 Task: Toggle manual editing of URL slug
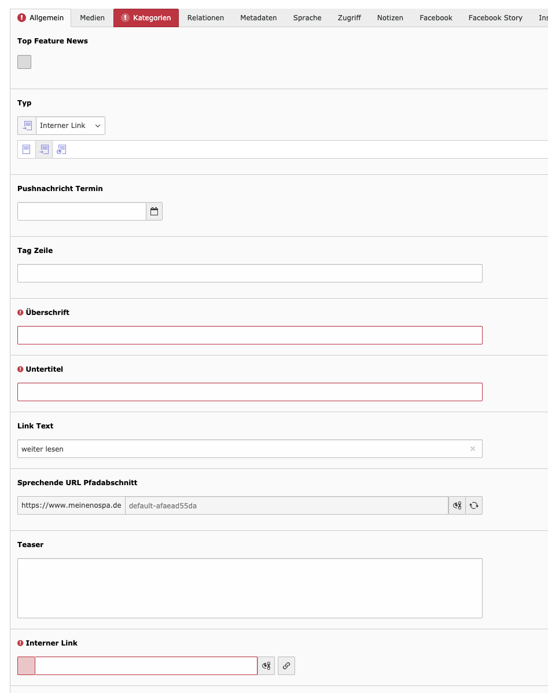(x=457, y=505)
